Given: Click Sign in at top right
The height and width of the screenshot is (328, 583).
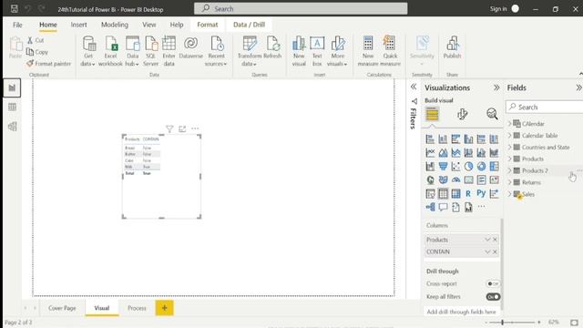Looking at the screenshot, I should click(x=498, y=9).
